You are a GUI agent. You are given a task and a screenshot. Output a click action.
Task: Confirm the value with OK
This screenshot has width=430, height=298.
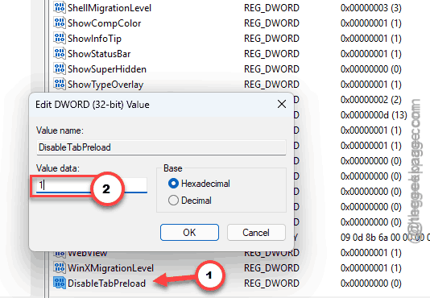pos(189,233)
